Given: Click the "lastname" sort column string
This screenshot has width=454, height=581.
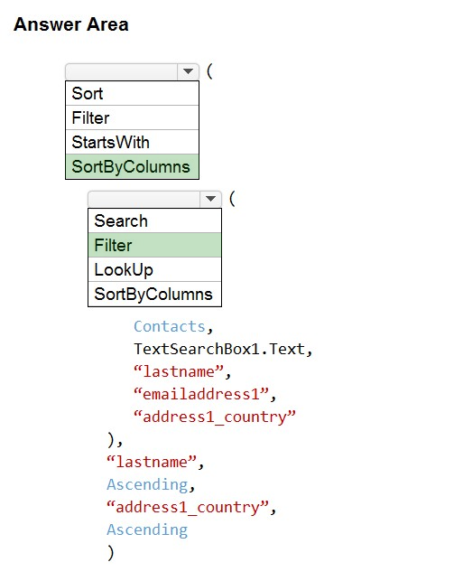Looking at the screenshot, I should 152,462.
